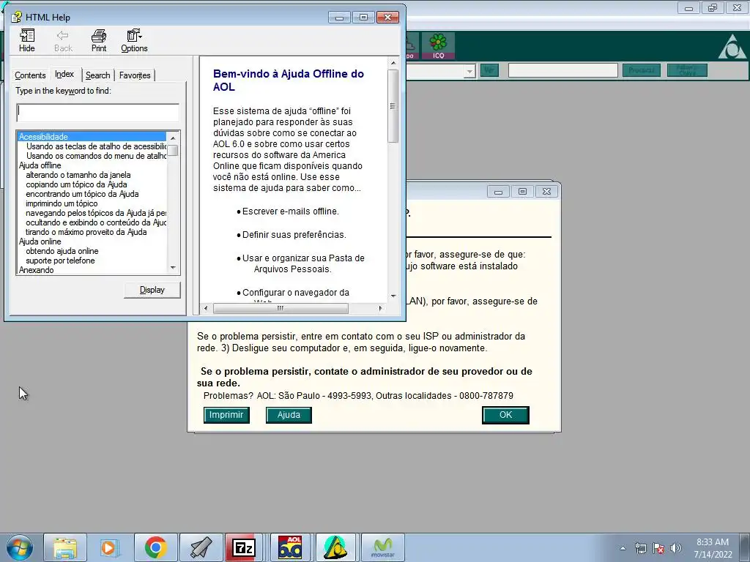750x562 pixels.
Task: Switch to AOL 6.0 taskbar item
Action: pyautogui.click(x=290, y=547)
